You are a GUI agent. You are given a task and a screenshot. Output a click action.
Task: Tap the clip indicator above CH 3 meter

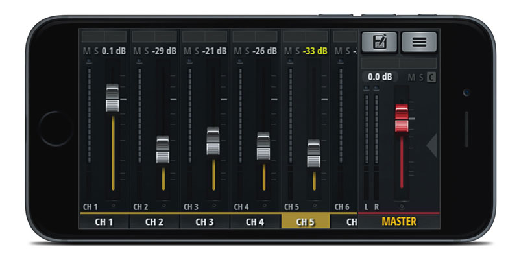click(x=190, y=61)
